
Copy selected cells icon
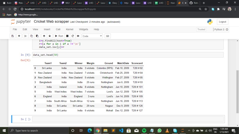click(x=31, y=36)
